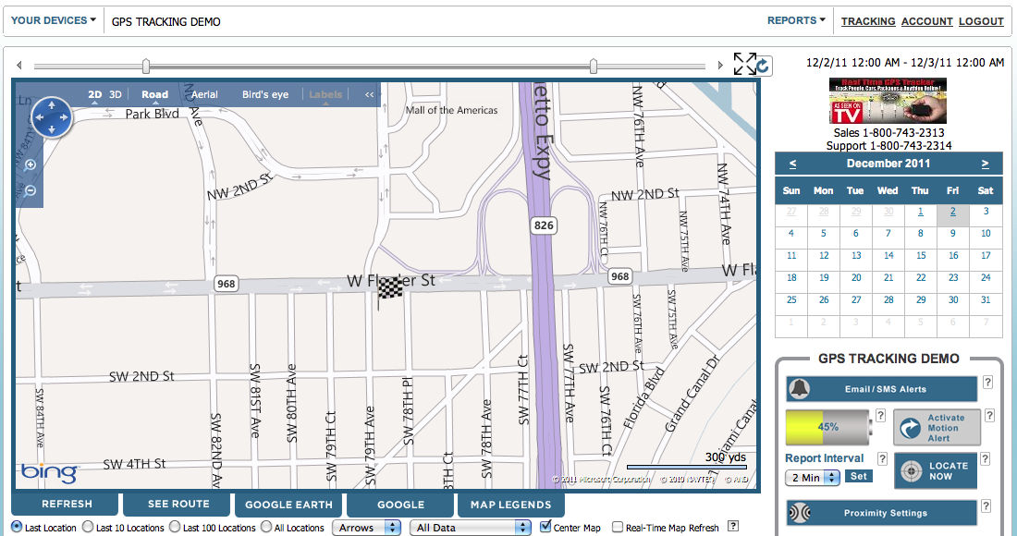Screen dimensions: 1017x536
Task: Collapse the map toolbar with double chevron
Action: click(x=369, y=94)
